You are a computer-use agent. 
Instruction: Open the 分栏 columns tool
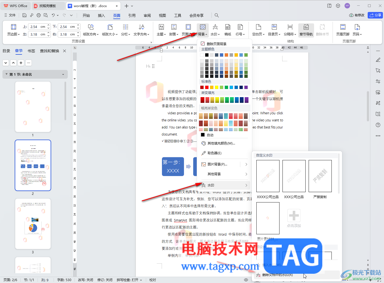pos(125,30)
